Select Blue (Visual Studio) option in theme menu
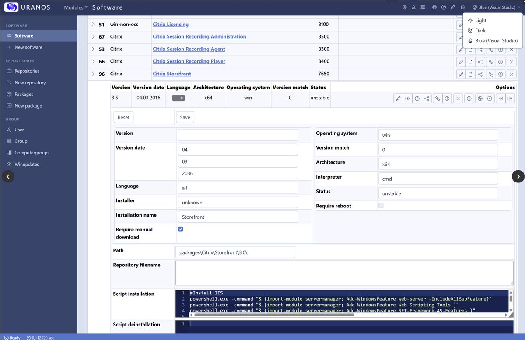This screenshot has height=340, width=525. 493,41
